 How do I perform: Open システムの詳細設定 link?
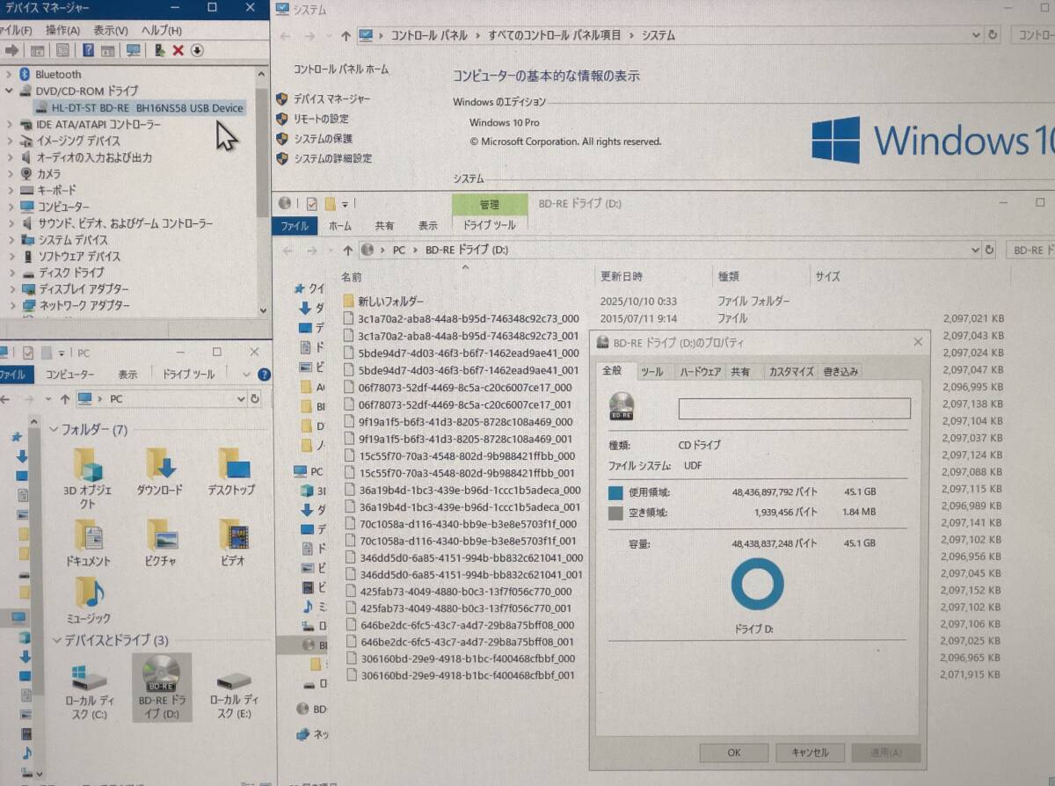[332, 158]
